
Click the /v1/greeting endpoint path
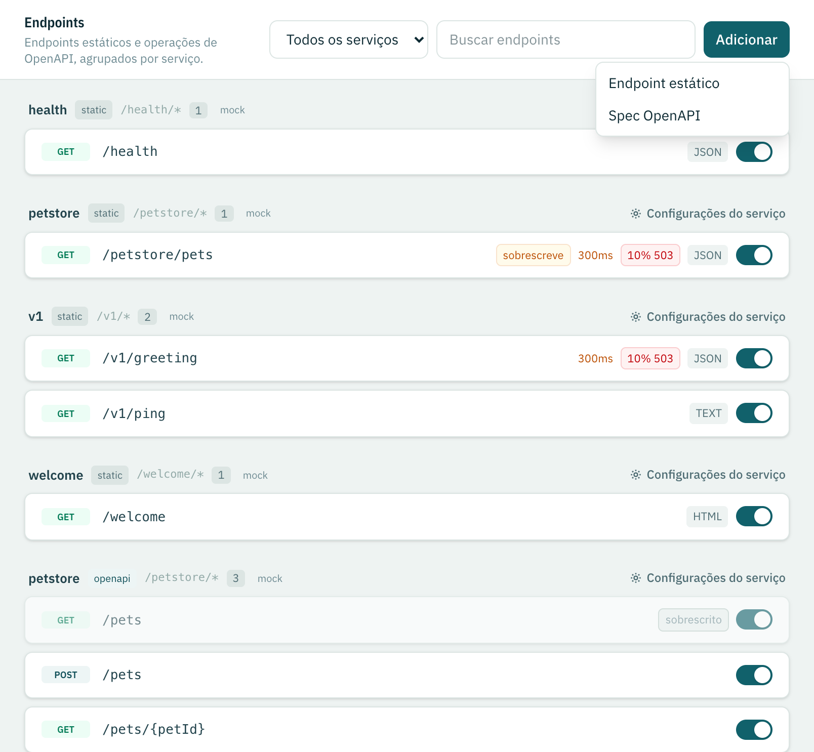(150, 358)
